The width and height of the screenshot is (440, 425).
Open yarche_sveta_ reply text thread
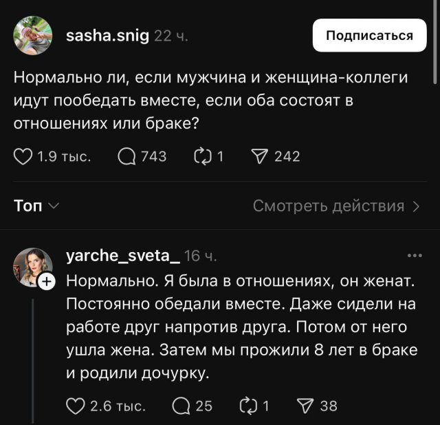pyautogui.click(x=241, y=326)
